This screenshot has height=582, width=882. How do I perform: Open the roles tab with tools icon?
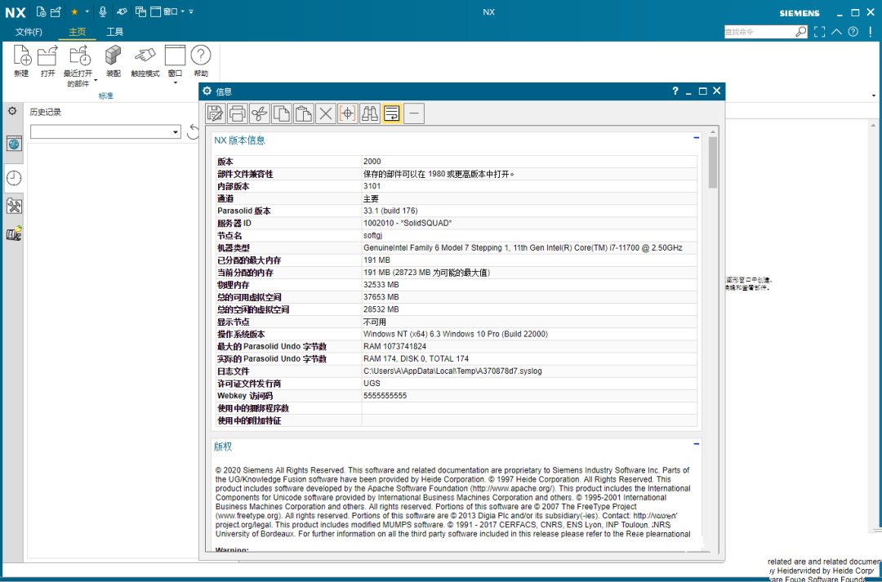point(14,206)
